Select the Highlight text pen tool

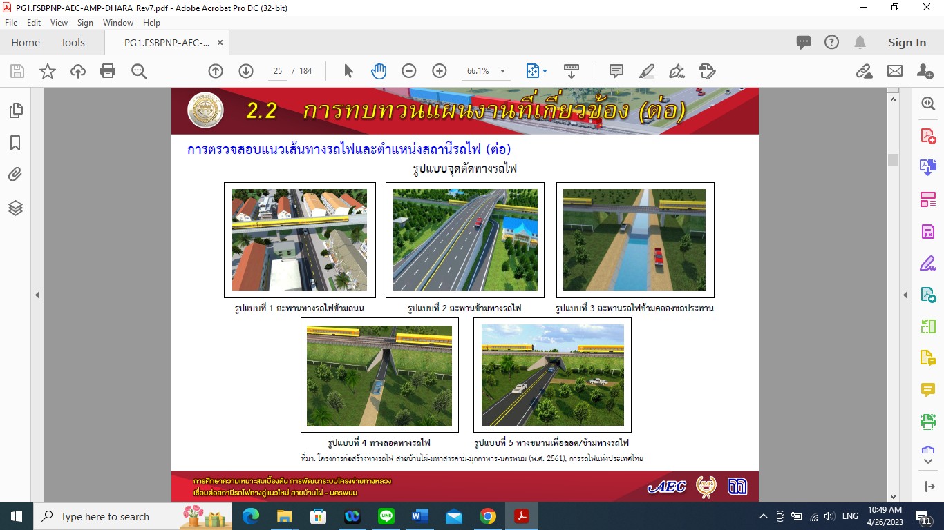(646, 71)
